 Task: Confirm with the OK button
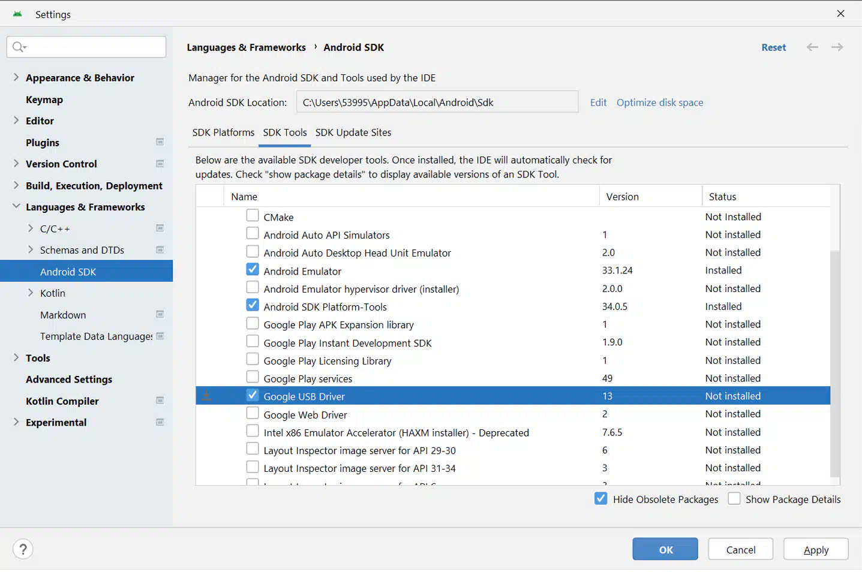[x=665, y=549]
